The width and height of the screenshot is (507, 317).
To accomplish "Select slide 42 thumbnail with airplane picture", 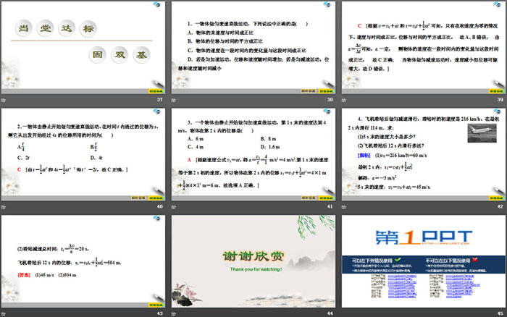I will pyautogui.click(x=423, y=154).
